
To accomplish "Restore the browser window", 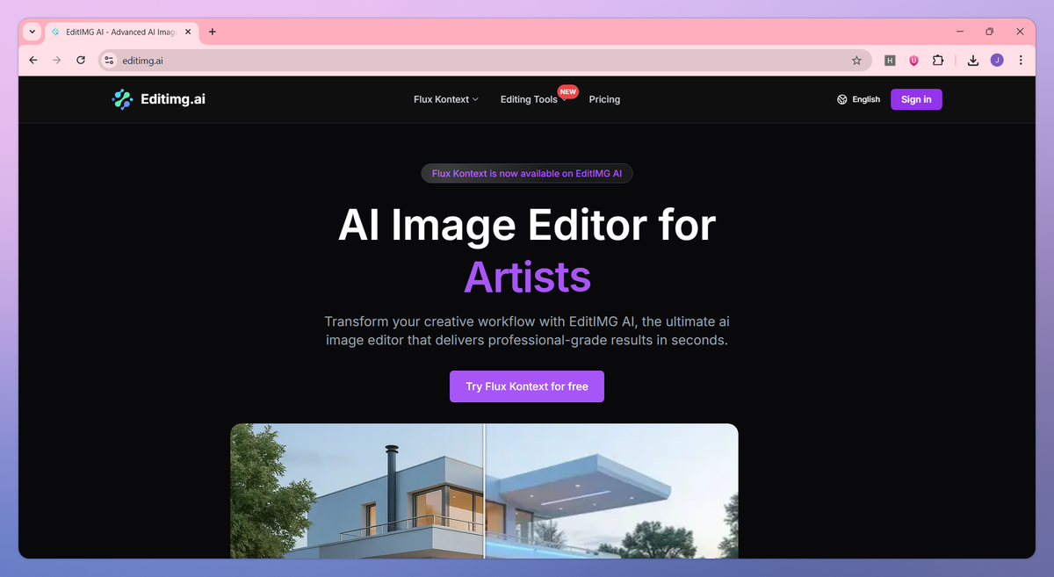I will [989, 32].
